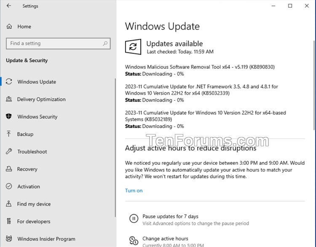The height and width of the screenshot is (247, 316).
Task: Click the Malicious Software Removal Tool update text
Action: [200, 67]
